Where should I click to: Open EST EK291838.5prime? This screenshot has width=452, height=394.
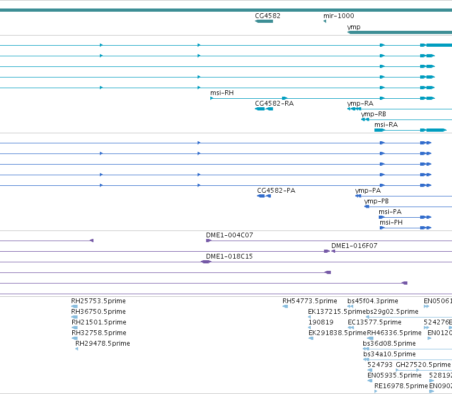[337, 333]
